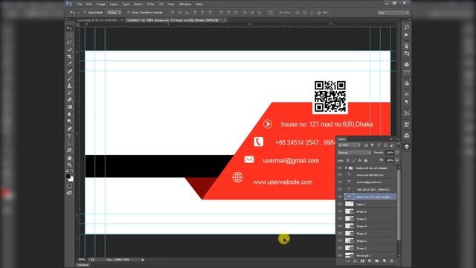The image size is (476, 268).
Task: Open the Opacity slider arrow in Layers
Action: click(x=397, y=153)
